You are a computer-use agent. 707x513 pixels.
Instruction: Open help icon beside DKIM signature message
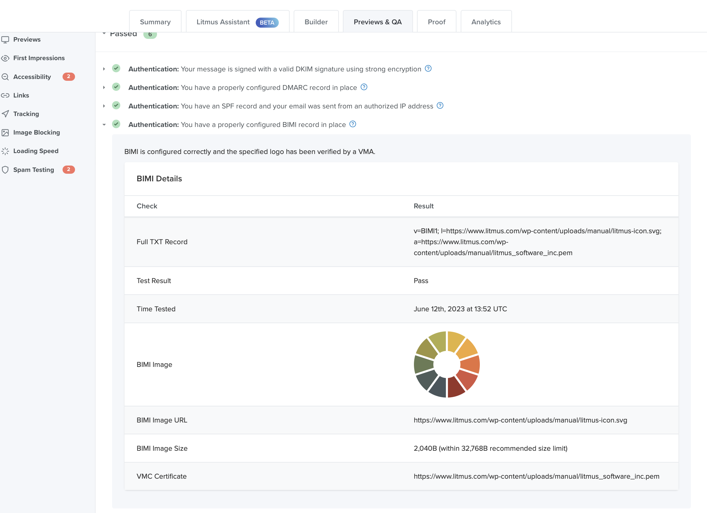coord(428,69)
